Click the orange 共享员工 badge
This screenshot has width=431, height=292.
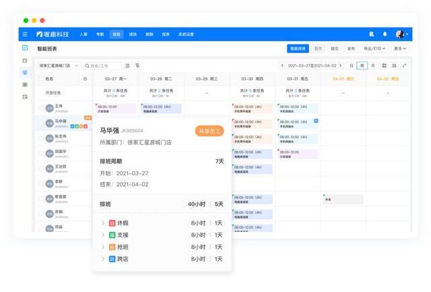click(209, 131)
